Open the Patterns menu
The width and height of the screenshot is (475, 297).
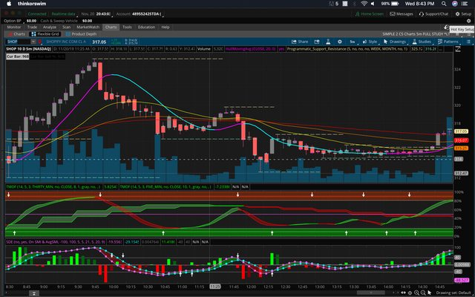click(x=448, y=42)
